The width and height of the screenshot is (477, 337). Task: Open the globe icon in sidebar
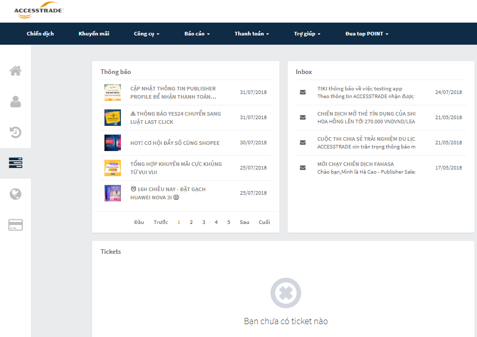point(15,194)
